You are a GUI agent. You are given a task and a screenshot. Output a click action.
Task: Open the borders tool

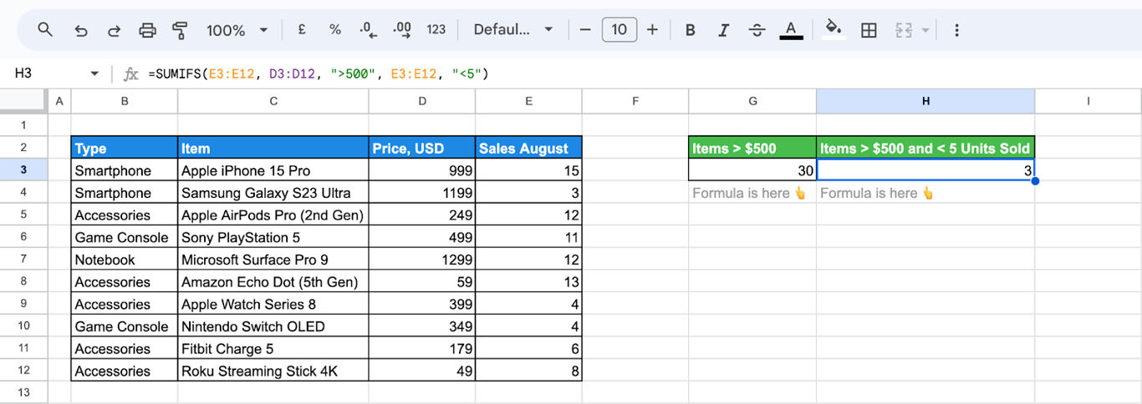[x=869, y=30]
